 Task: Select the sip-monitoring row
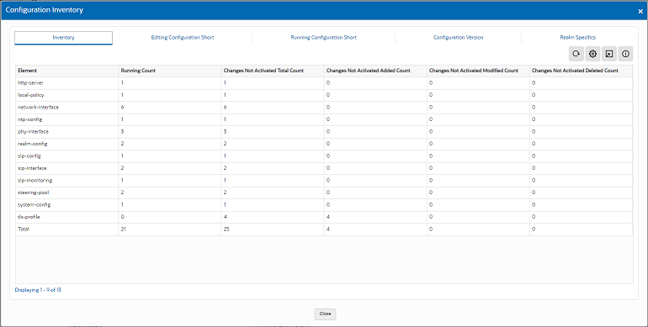click(x=324, y=181)
